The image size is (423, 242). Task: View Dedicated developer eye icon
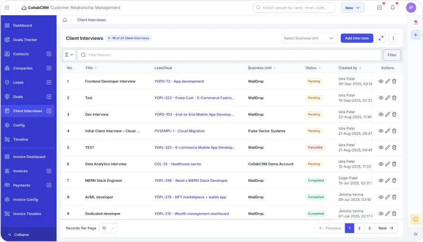(x=381, y=214)
